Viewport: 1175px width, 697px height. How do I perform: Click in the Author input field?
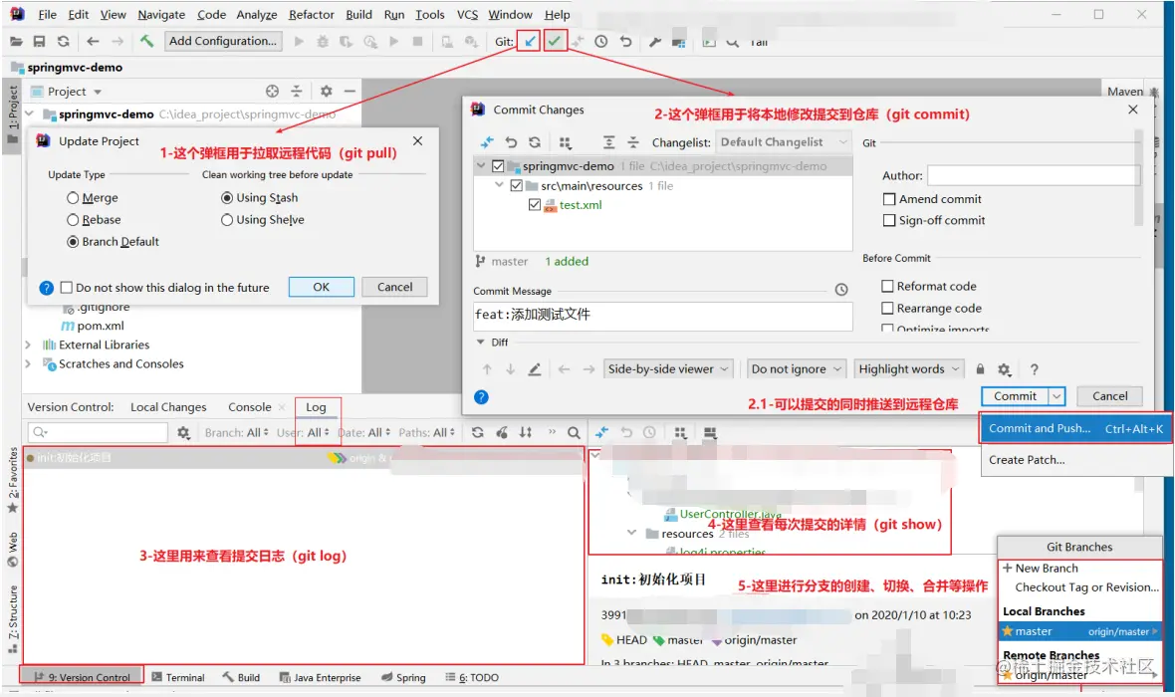[x=1034, y=175]
